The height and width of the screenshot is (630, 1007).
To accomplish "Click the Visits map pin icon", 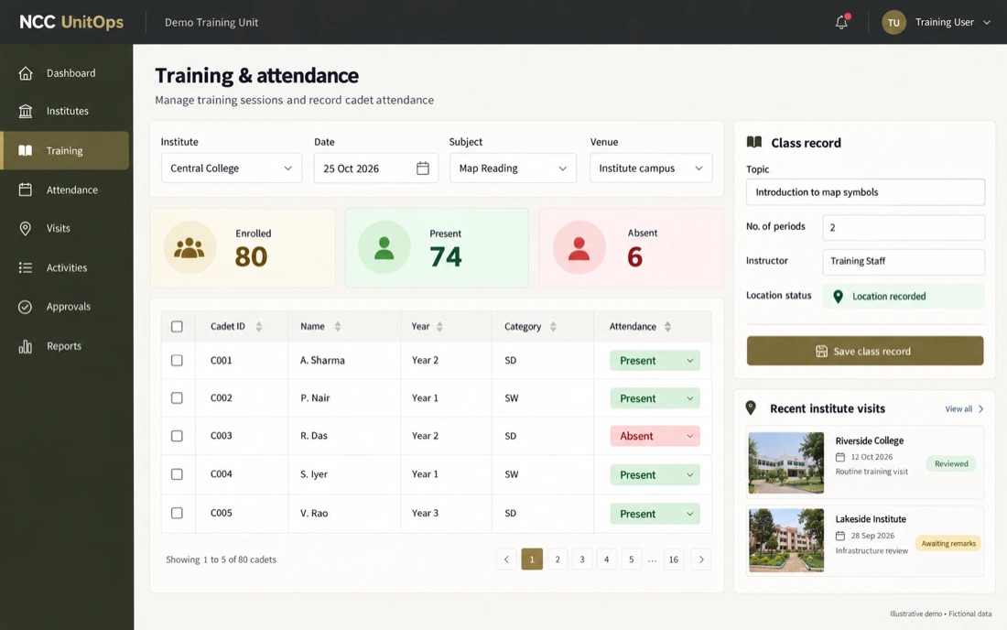I will (25, 229).
